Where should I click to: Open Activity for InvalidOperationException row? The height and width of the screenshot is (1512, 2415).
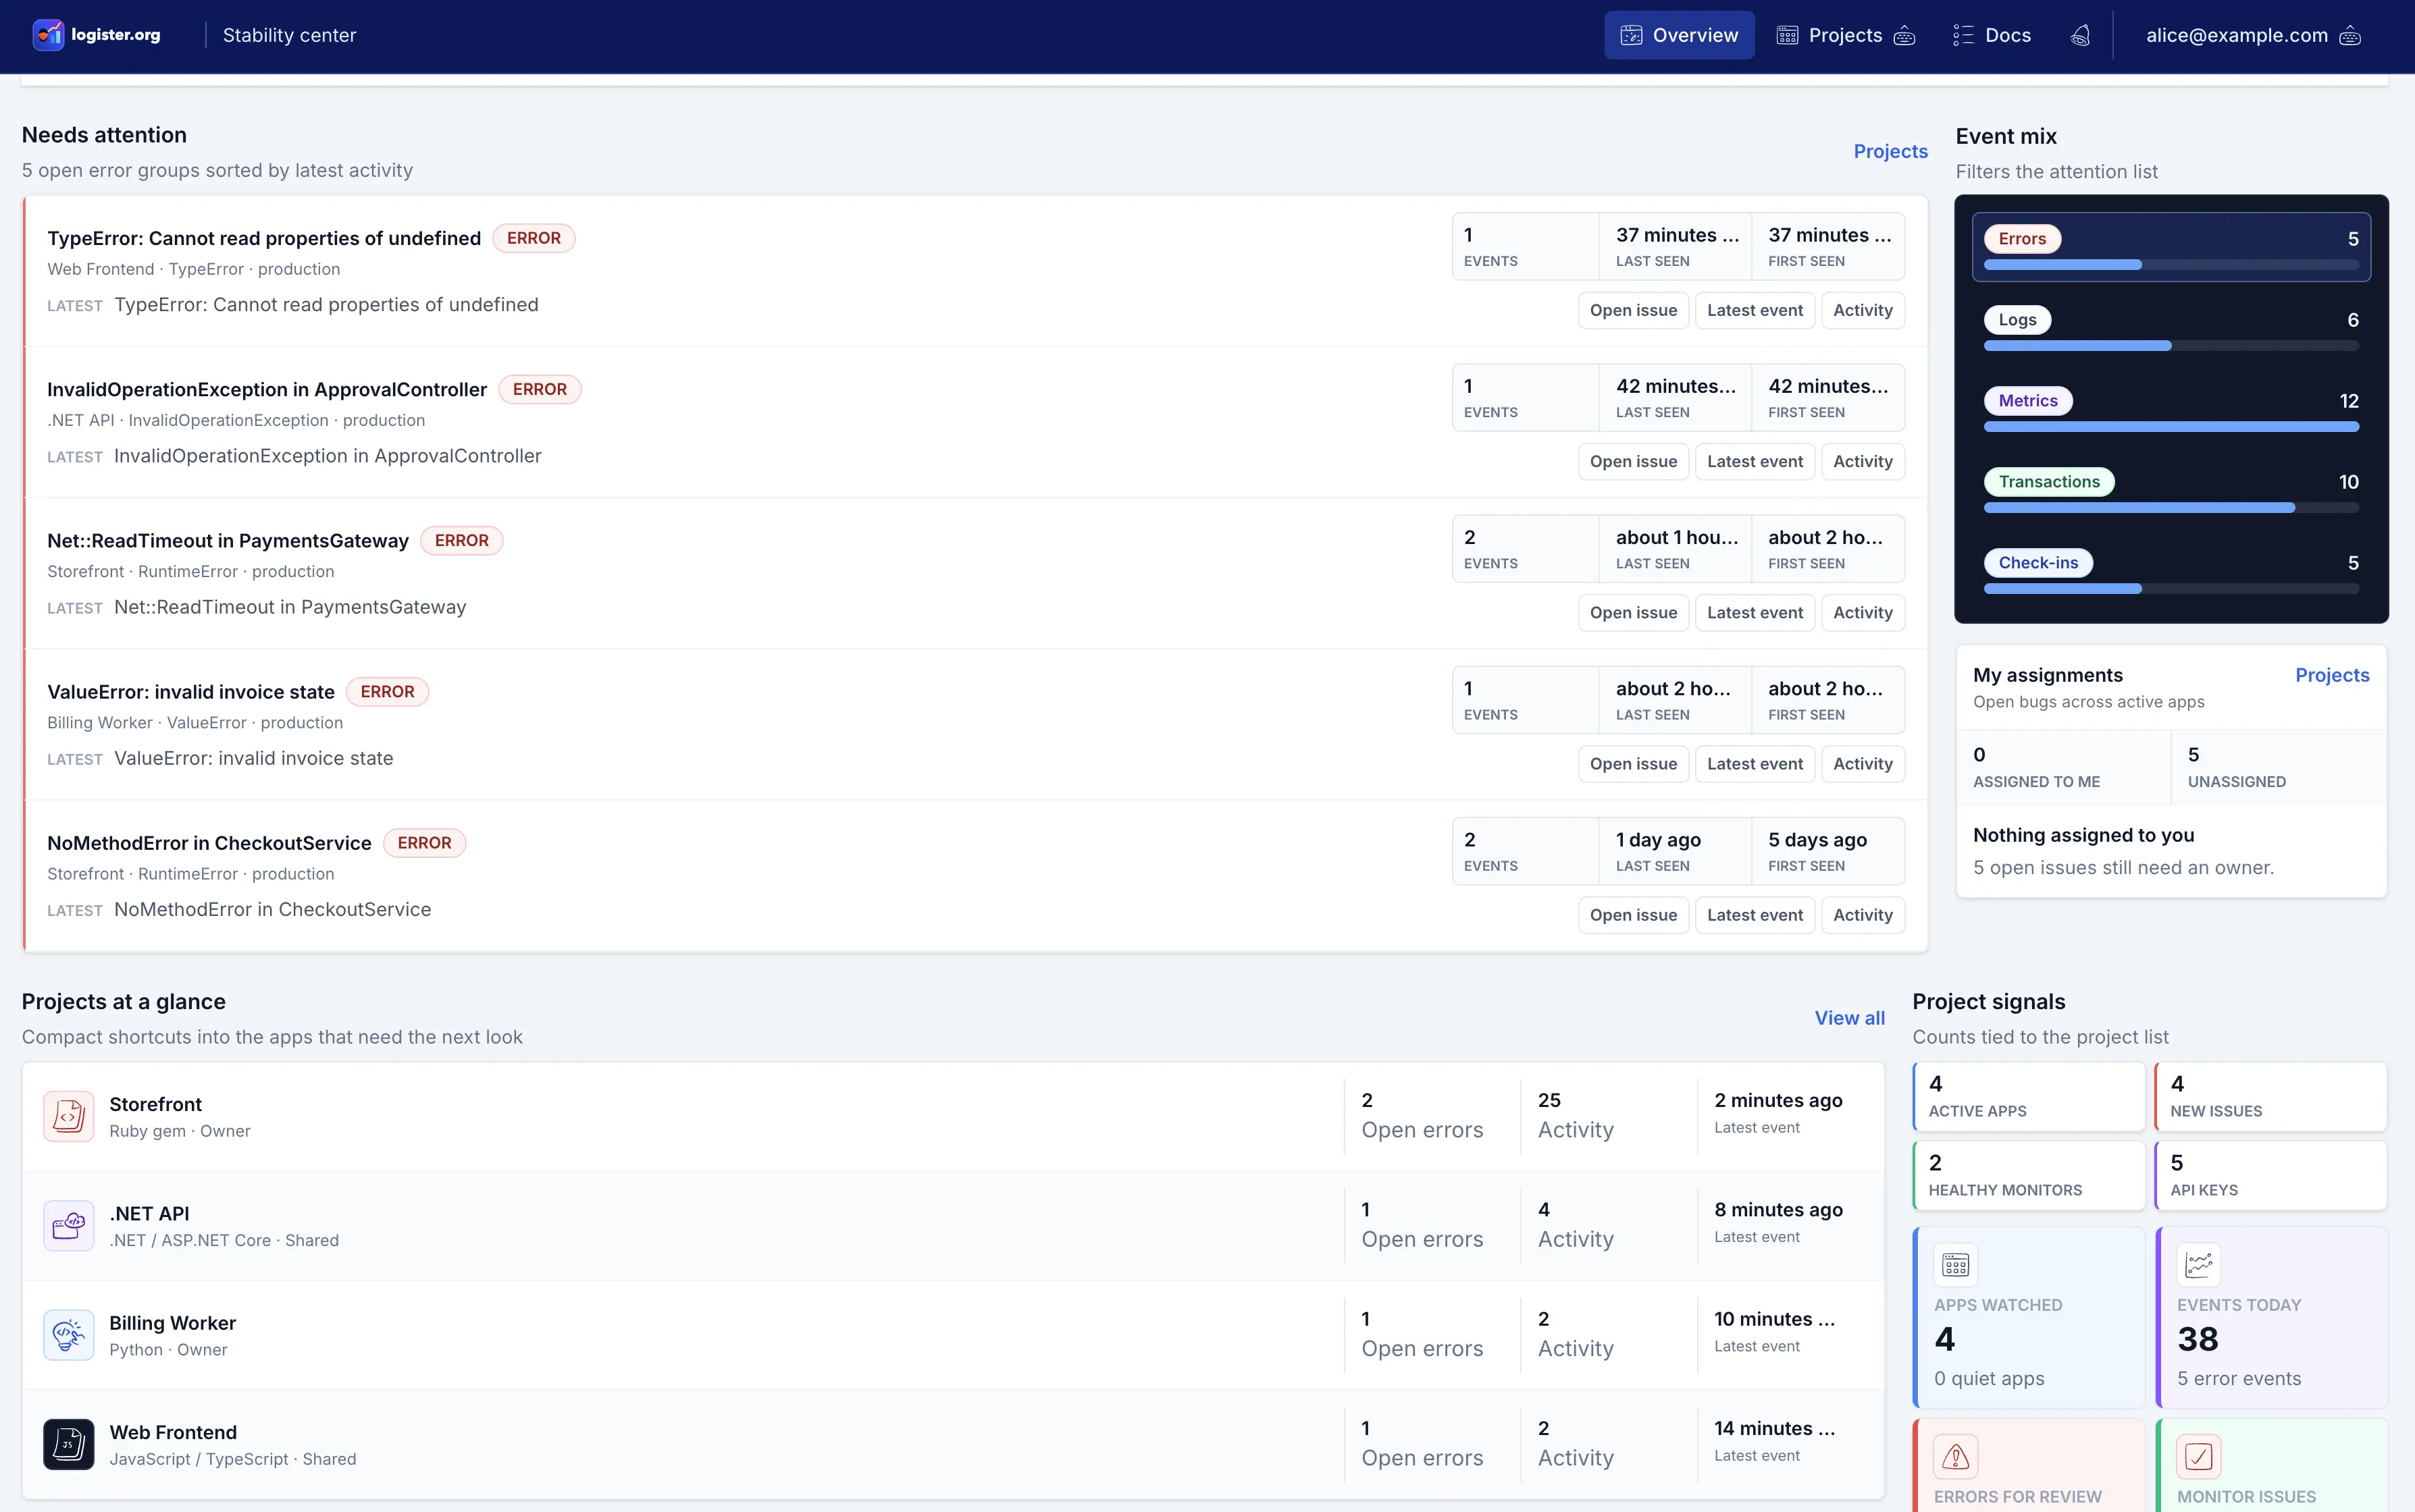click(x=1863, y=461)
